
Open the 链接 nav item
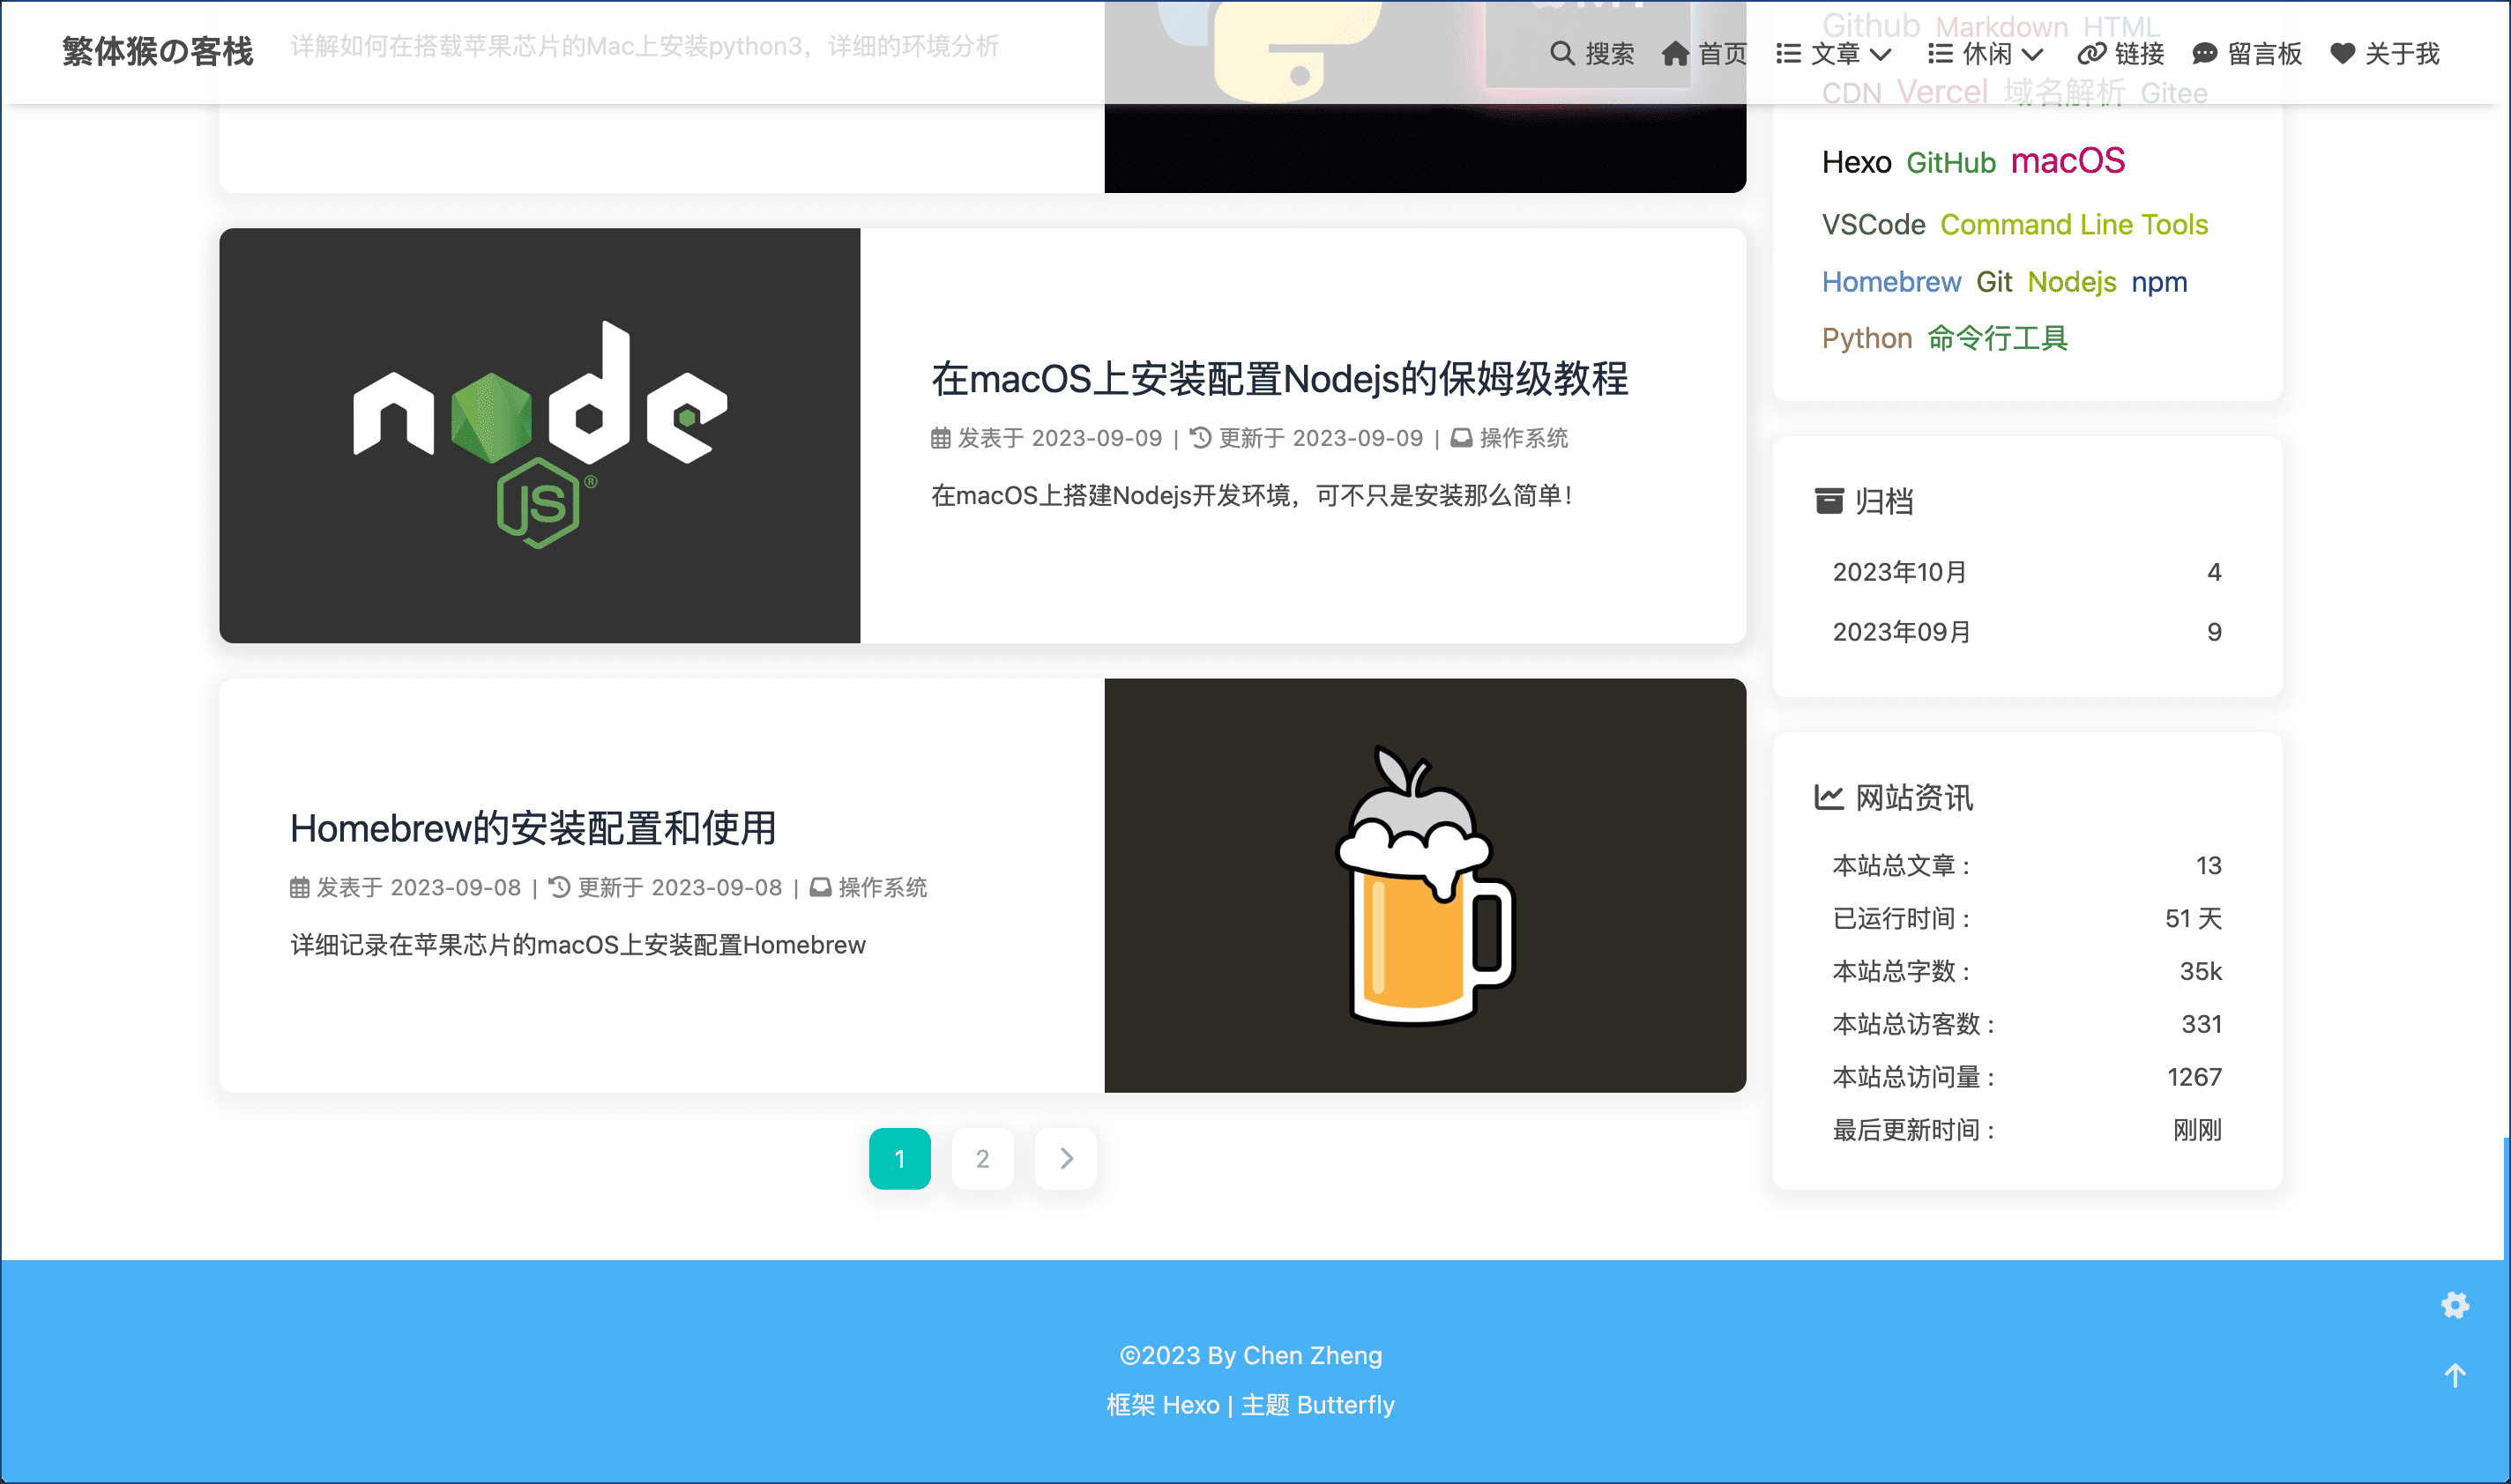click(2120, 53)
